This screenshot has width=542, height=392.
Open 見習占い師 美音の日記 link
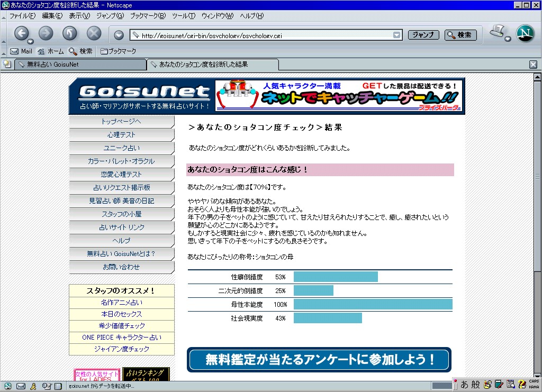pyautogui.click(x=122, y=200)
